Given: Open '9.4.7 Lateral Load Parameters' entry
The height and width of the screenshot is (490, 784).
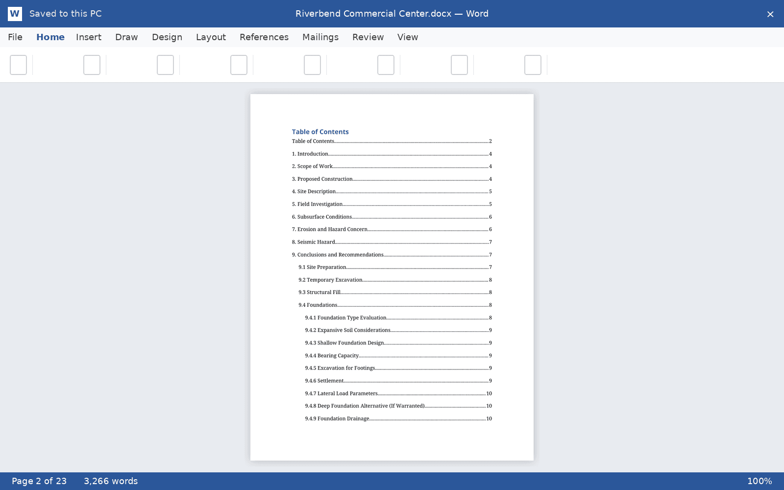Looking at the screenshot, I should (398, 393).
